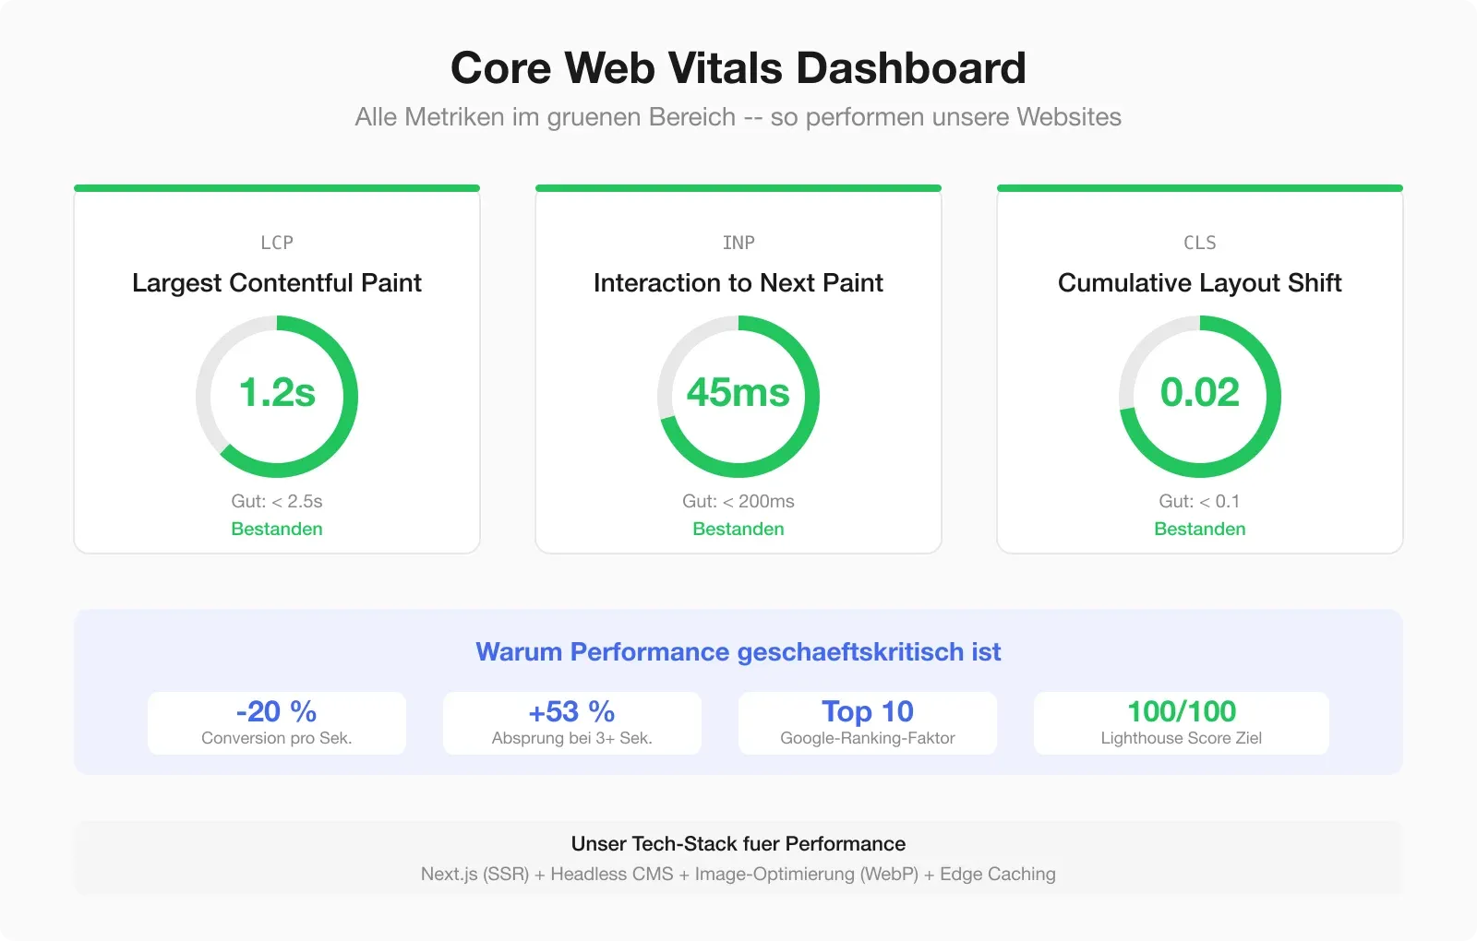Select the 45ms value in the INP circle
The width and height of the screenshot is (1477, 941).
(x=738, y=395)
